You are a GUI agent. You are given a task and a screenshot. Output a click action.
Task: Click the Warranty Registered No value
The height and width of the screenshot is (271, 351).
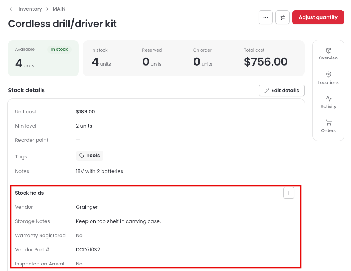click(79, 236)
